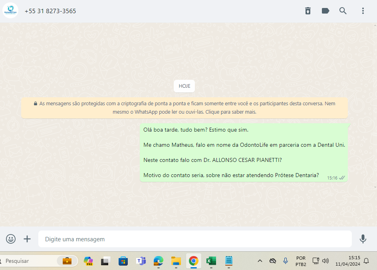Viewport: 377px width, 270px height.
Task: Switch to Google Chrome in the taskbar
Action: (x=194, y=261)
